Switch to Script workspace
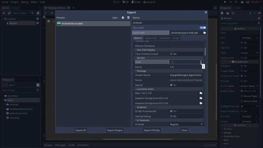This screenshot has width=263, height=148. pyautogui.click(x=136, y=2)
